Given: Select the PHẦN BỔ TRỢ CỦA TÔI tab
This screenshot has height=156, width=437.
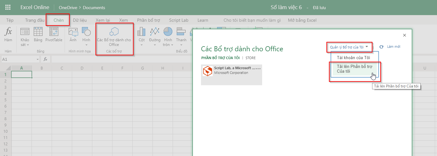Looking at the screenshot, I should click(x=221, y=58).
